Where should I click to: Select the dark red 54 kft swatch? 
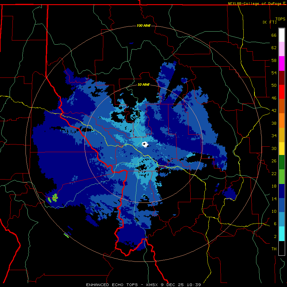[282, 77]
